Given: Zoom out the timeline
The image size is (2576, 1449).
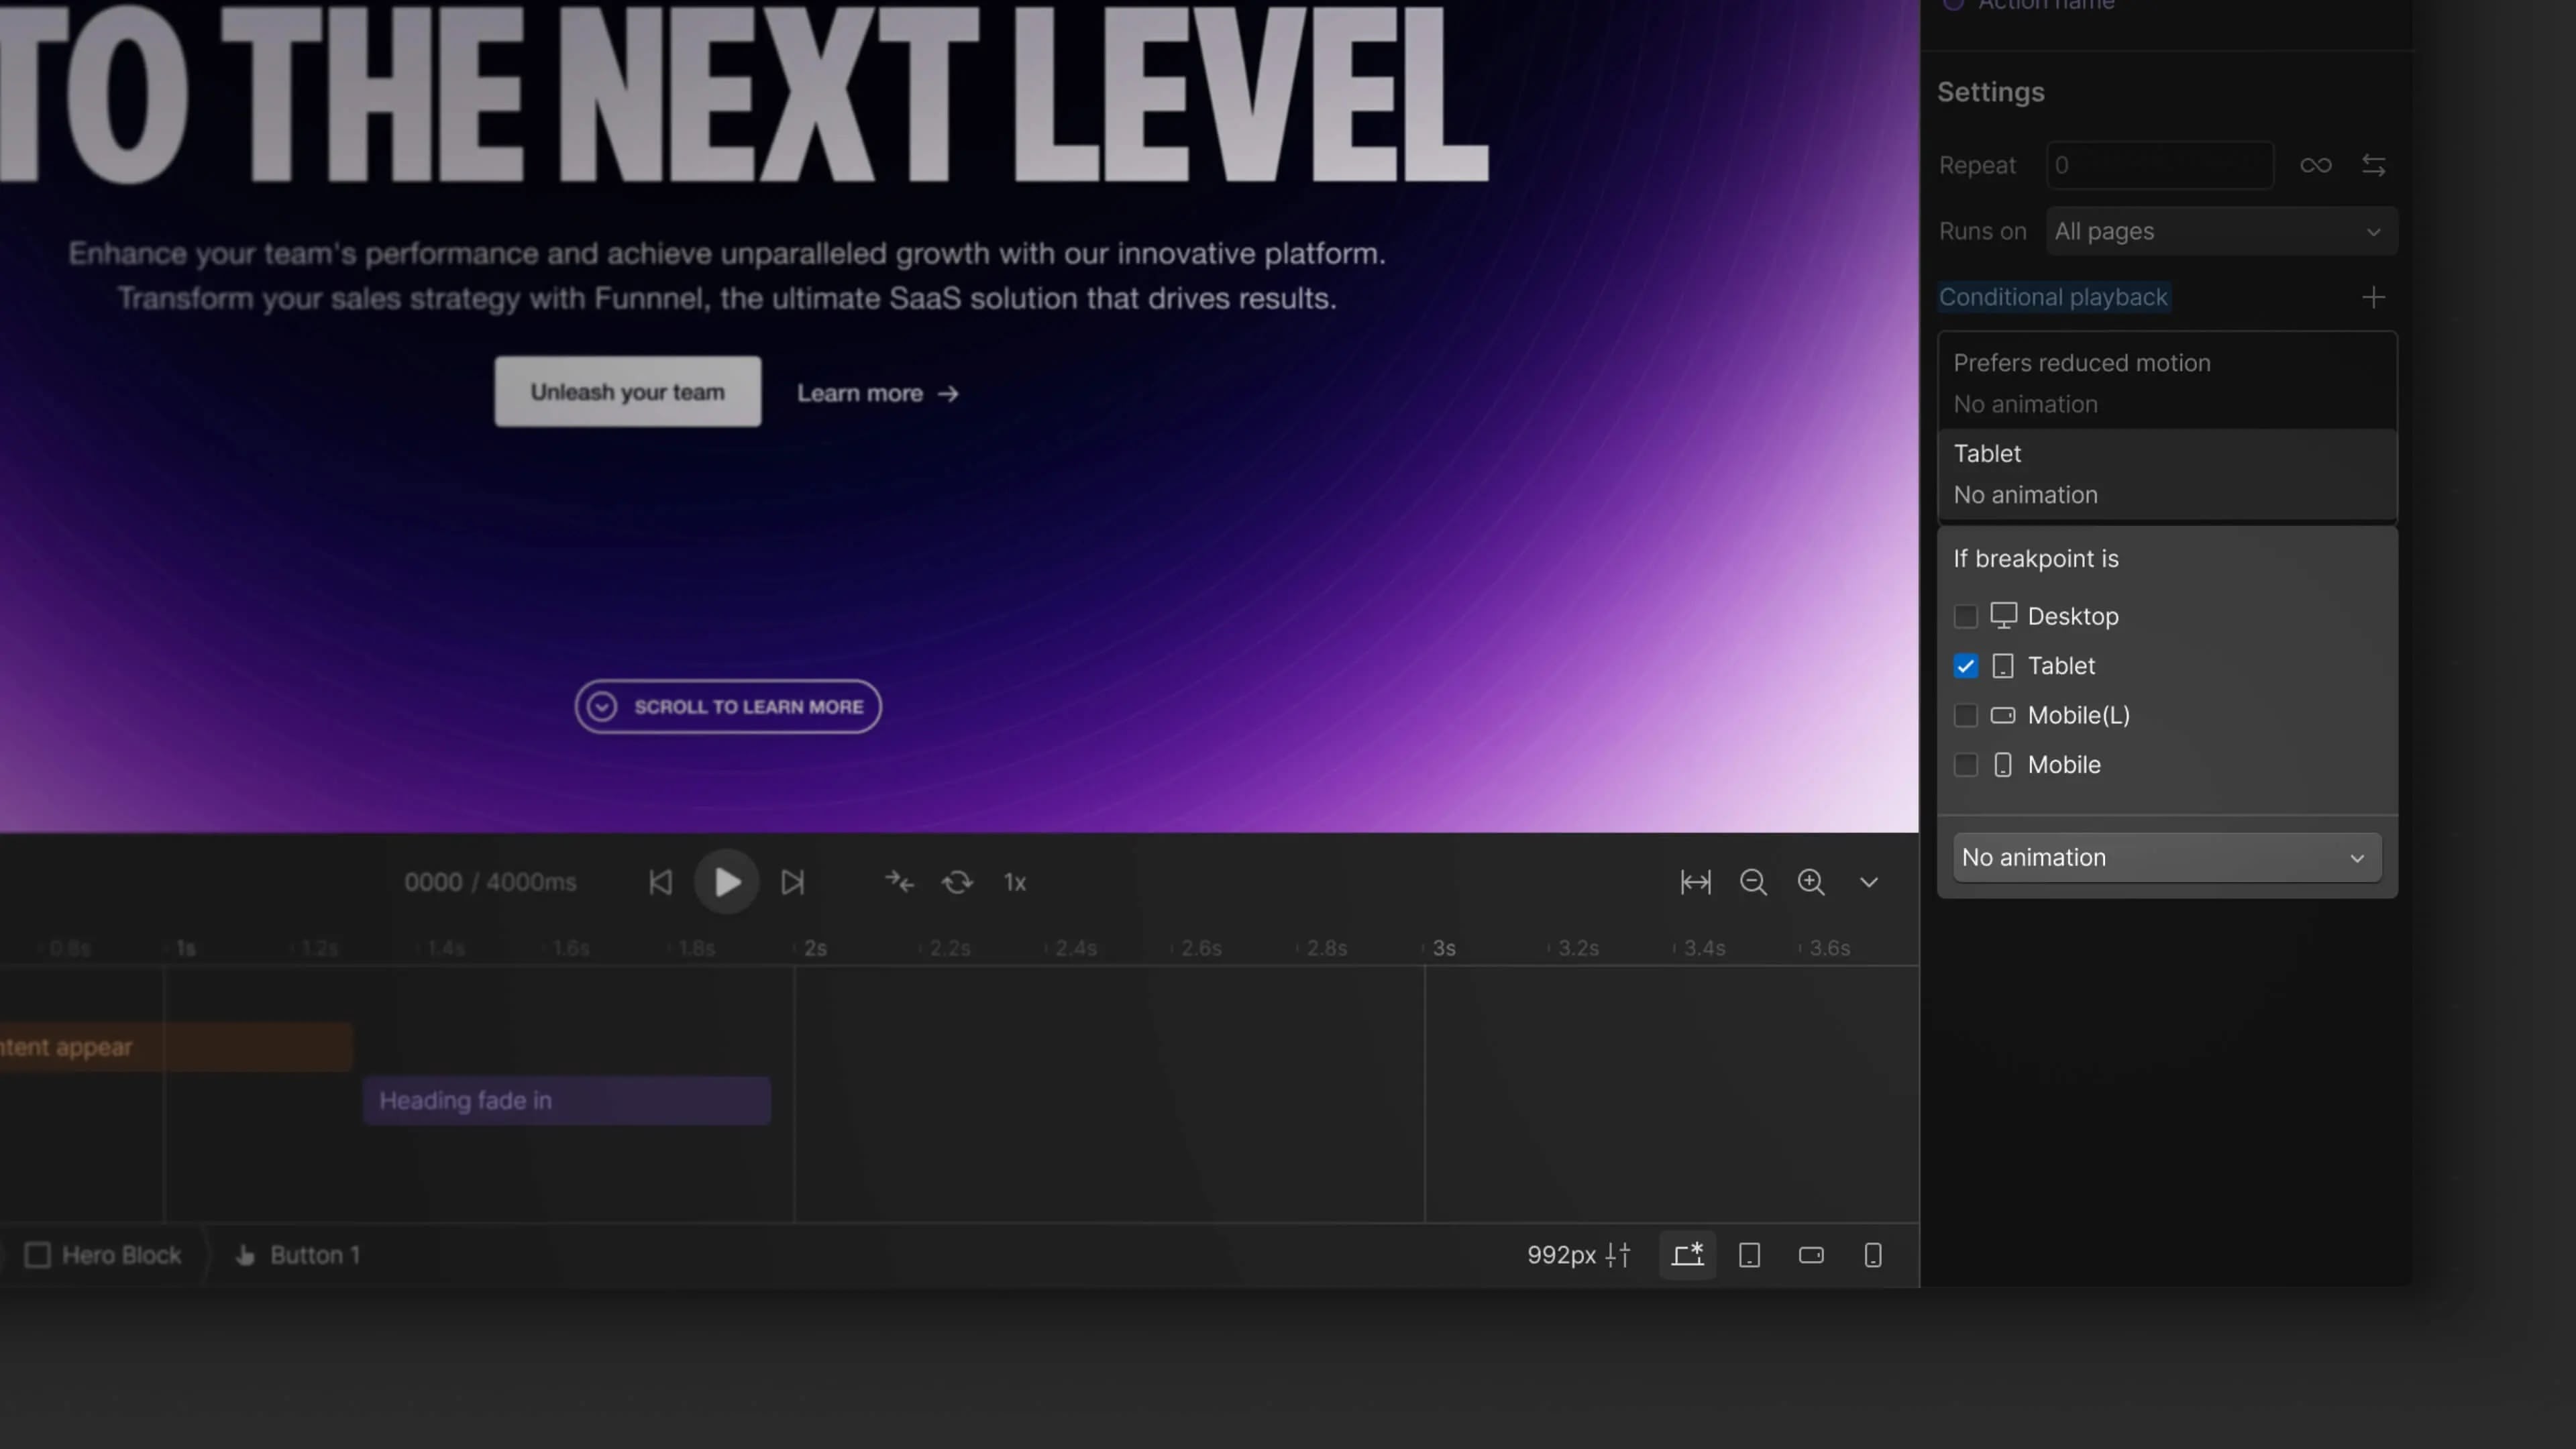Looking at the screenshot, I should (x=1753, y=882).
